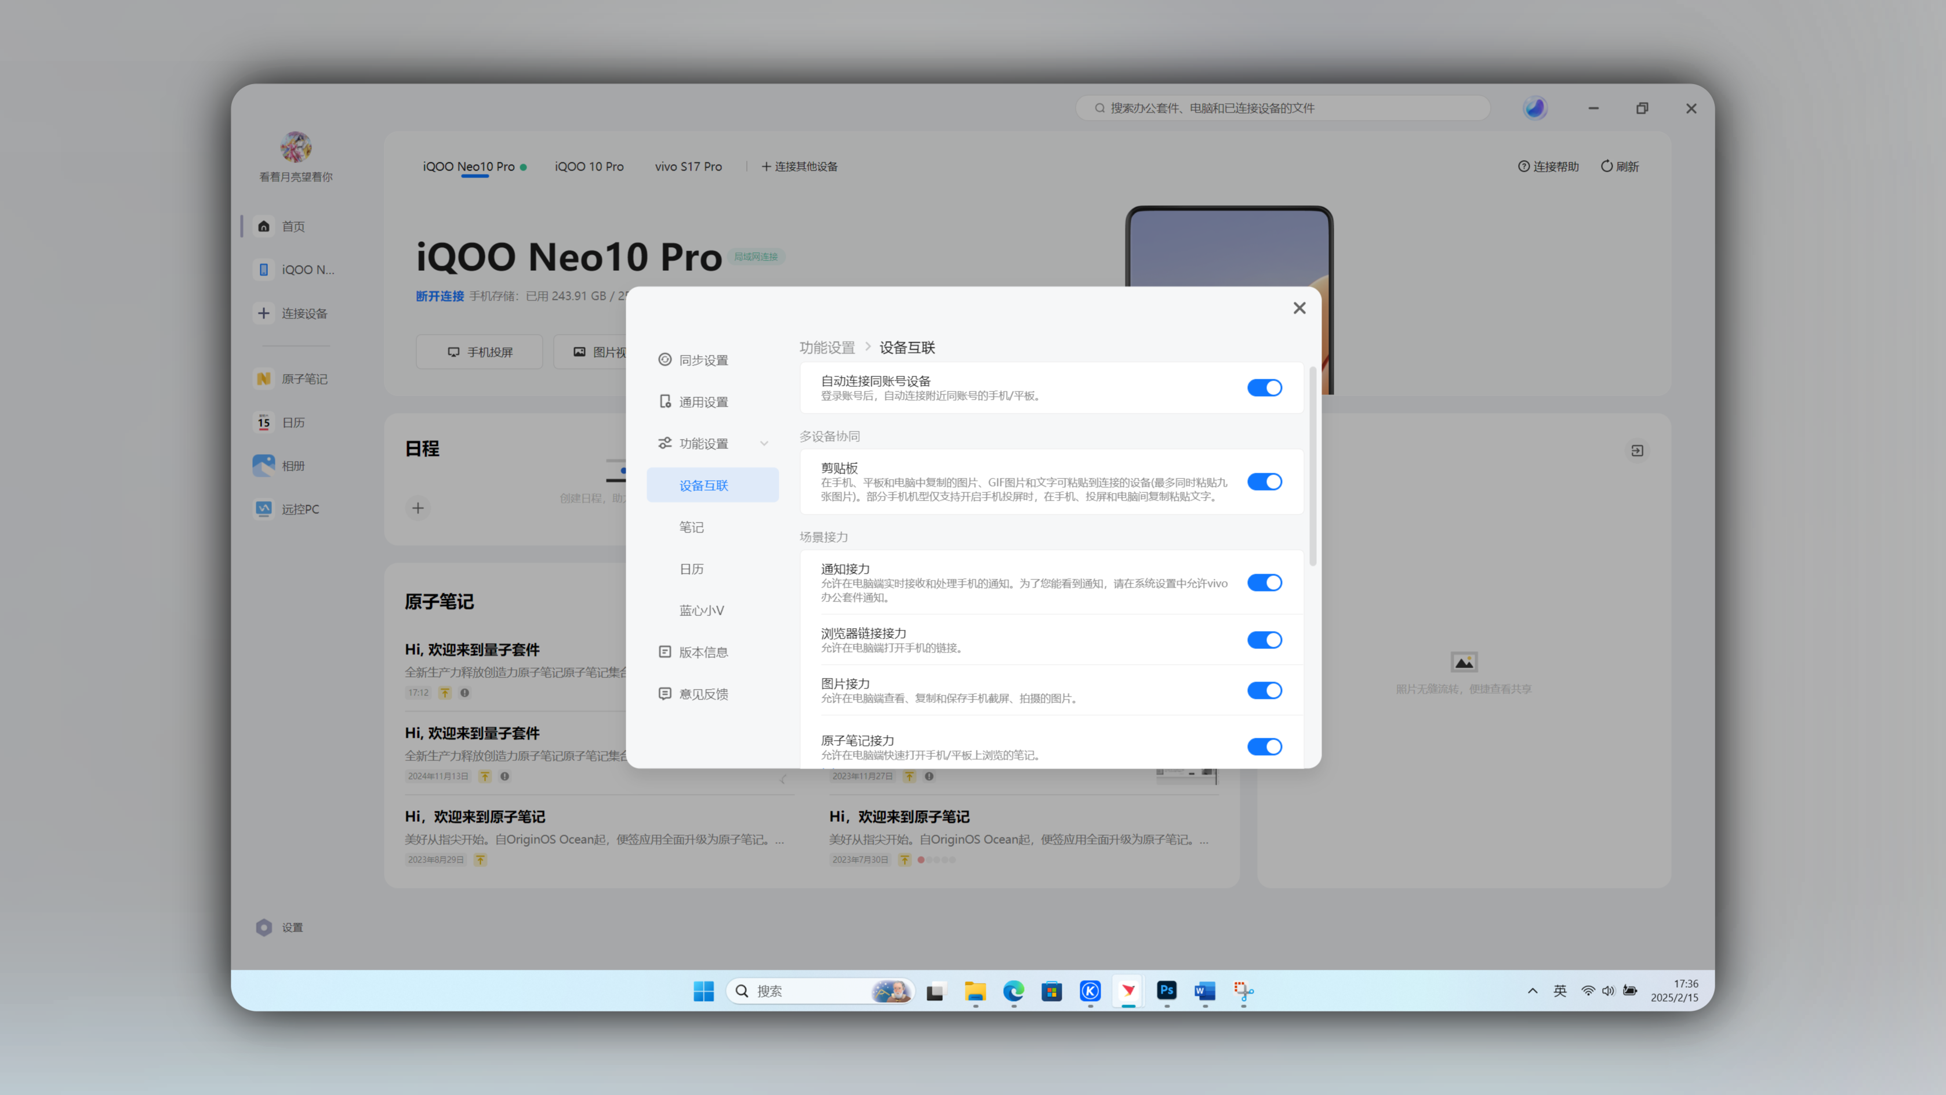This screenshot has height=1095, width=1946.
Task: Open Word from taskbar
Action: pos(1204,991)
